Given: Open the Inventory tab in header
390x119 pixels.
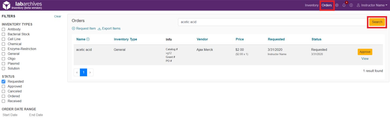Looking at the screenshot, I should [311, 5].
